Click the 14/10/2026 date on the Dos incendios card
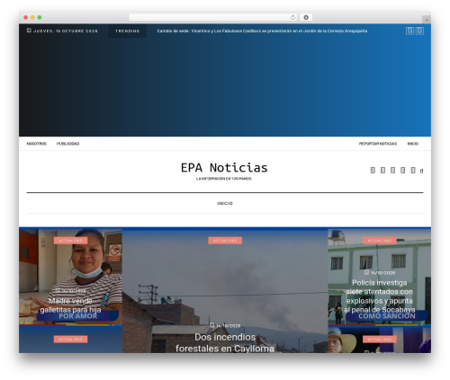The height and width of the screenshot is (380, 450). click(x=229, y=326)
